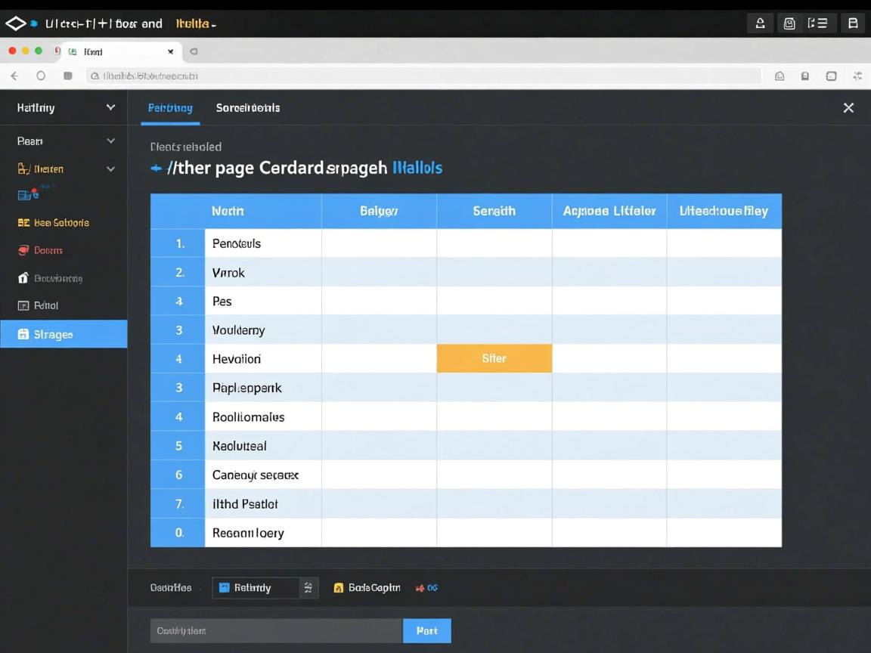The width and height of the screenshot is (871, 653).
Task: Click the user profile icon in top bar
Action: [x=760, y=23]
